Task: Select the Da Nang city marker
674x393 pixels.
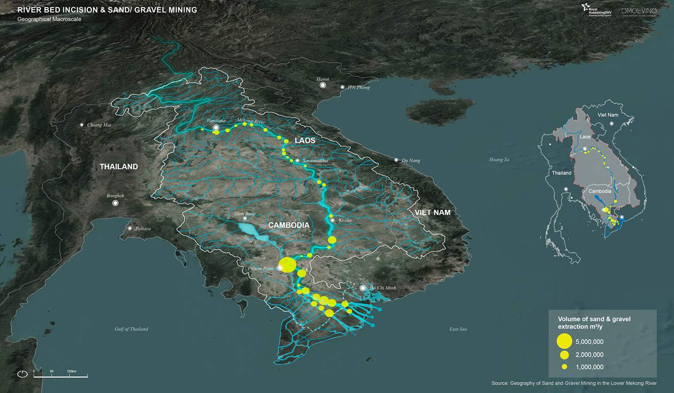Action: (396, 160)
